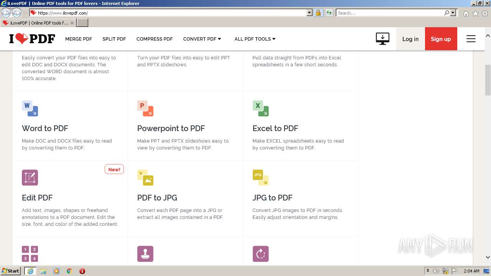Click the Internet Explorer back button
Viewport: 491px width, 276px height.
pyautogui.click(x=6, y=13)
